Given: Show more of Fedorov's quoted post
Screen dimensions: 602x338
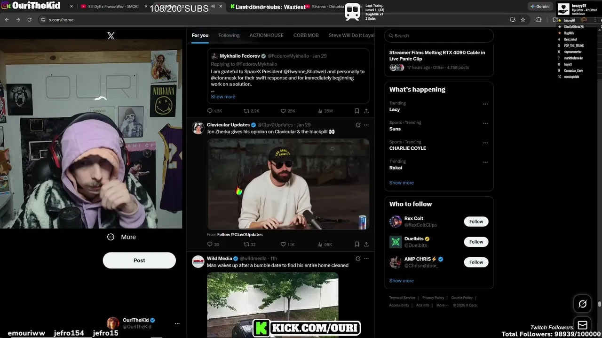Looking at the screenshot, I should (x=223, y=97).
